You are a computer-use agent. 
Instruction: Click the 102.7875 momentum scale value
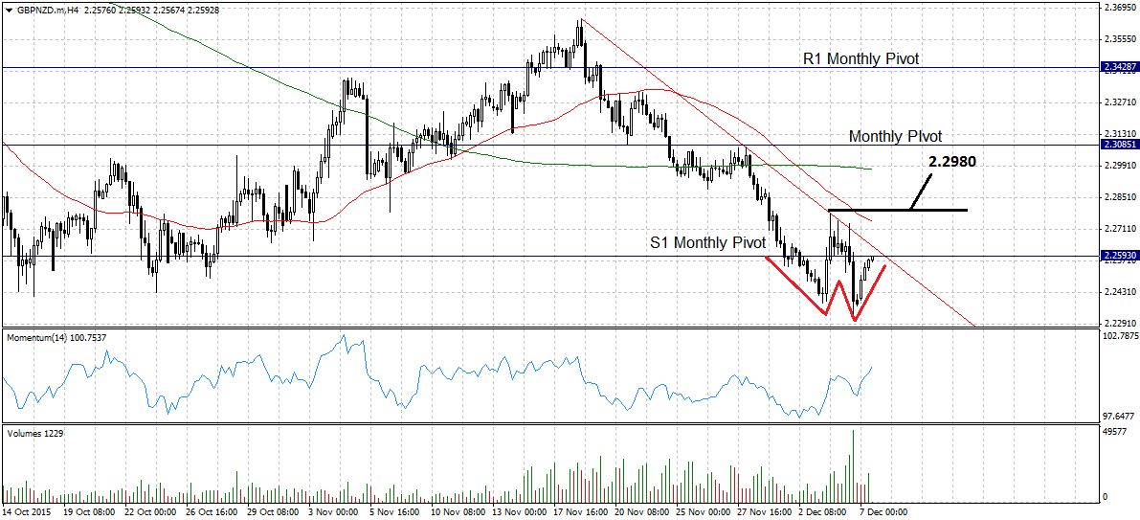1119,337
